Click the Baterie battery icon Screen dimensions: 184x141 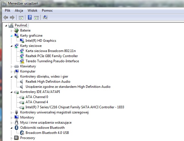click(x=16, y=30)
